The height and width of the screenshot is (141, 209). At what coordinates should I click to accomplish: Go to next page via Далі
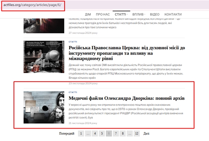click(x=146, y=133)
